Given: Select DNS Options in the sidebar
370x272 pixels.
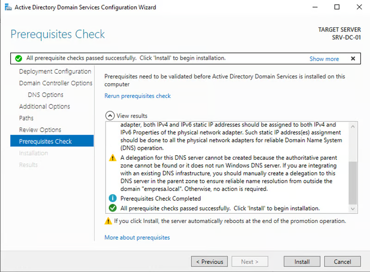Looking at the screenshot, I should (x=46, y=95).
